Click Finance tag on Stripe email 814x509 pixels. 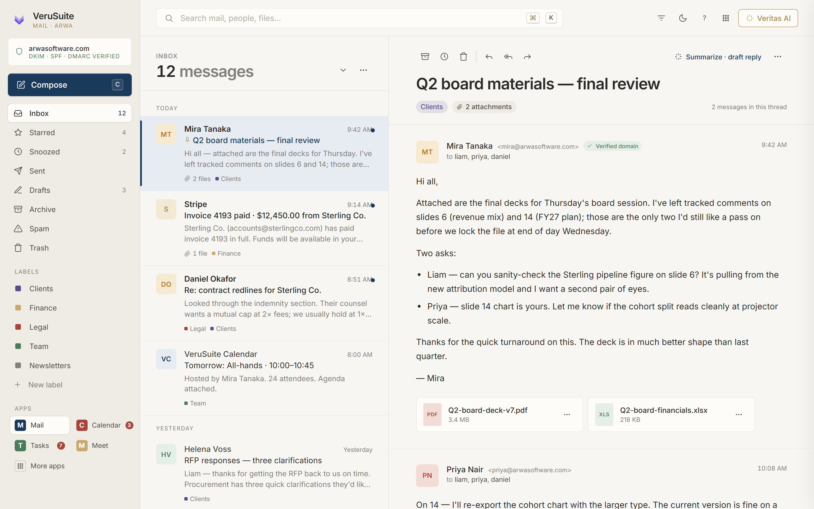coord(226,253)
